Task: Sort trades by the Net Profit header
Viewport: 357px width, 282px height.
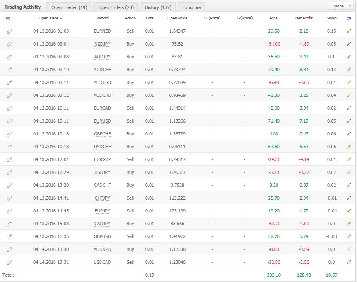Action: click(304, 18)
